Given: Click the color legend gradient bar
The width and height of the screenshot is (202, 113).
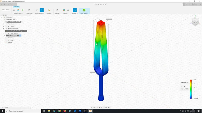Looking at the screenshot, I should click(x=191, y=89).
